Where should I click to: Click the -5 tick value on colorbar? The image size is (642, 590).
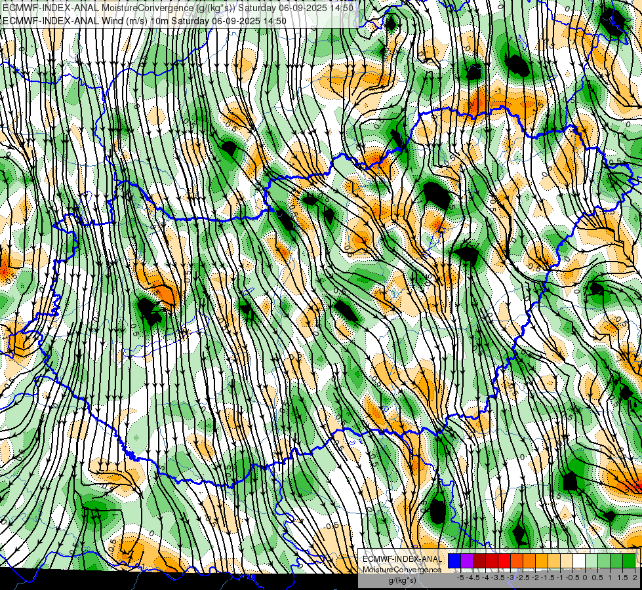point(460,578)
